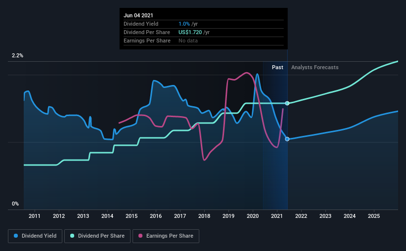Toggle the Earnings Per Share legend button

tap(166, 236)
